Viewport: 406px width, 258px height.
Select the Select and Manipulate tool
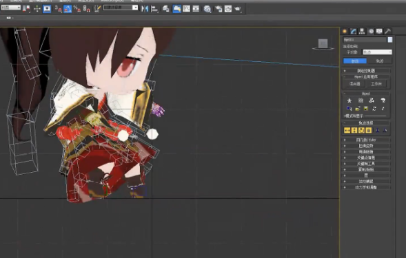(37, 9)
